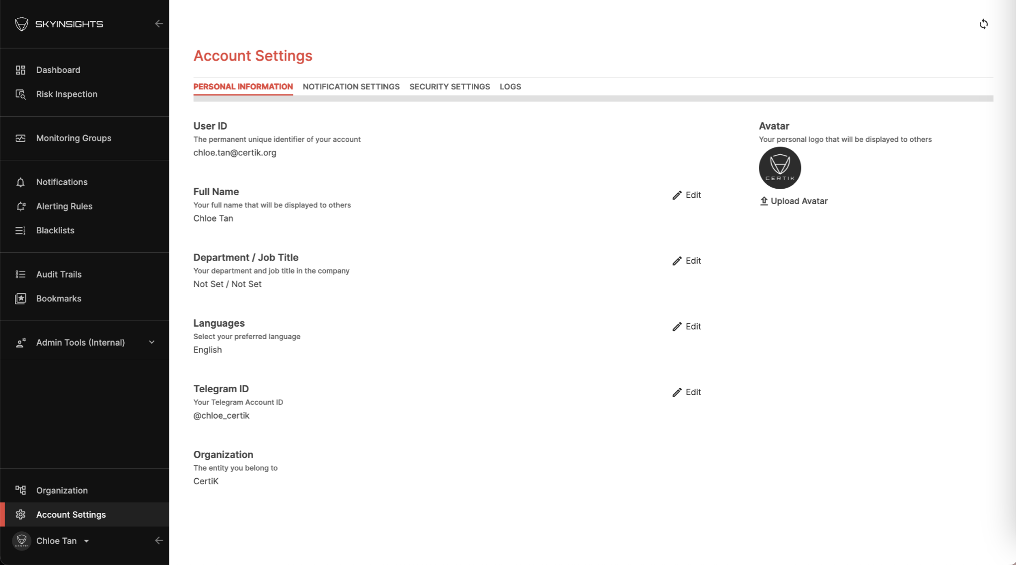Click the Risk Inspection sidebar icon

coord(20,94)
